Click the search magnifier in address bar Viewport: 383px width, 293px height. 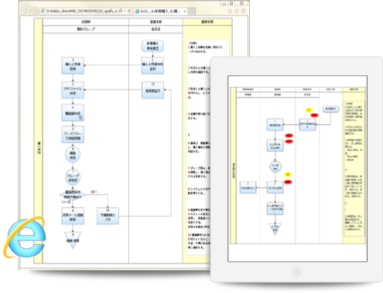coord(121,11)
